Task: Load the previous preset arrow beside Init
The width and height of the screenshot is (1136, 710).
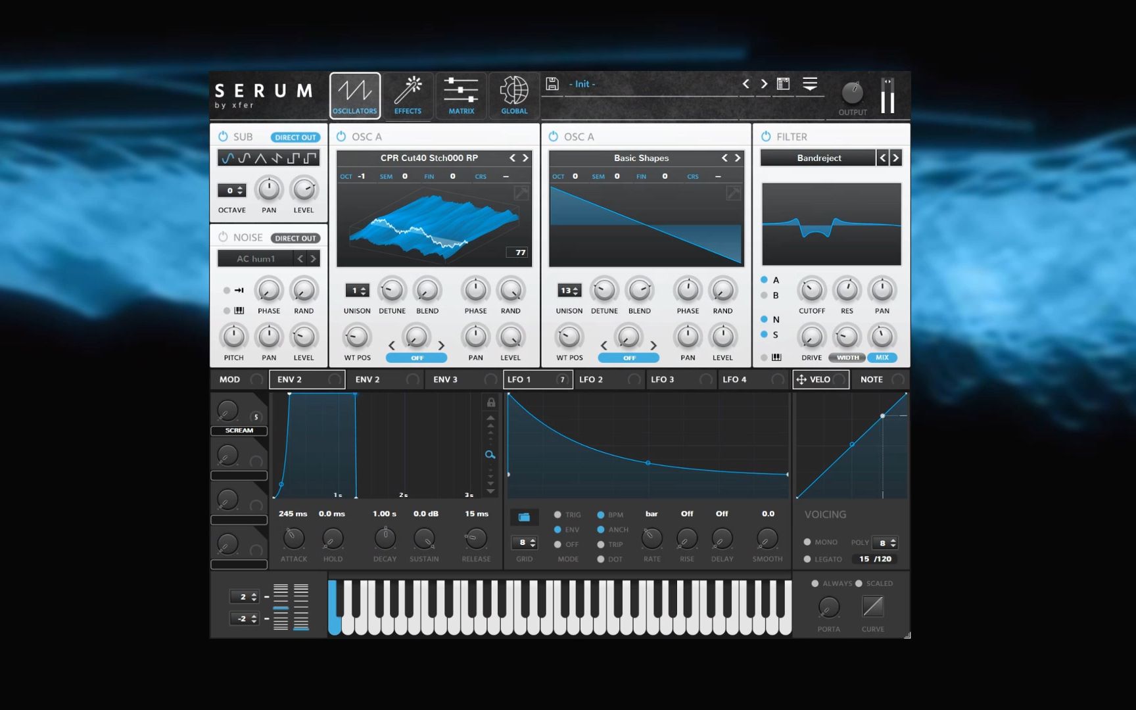Action: point(745,83)
